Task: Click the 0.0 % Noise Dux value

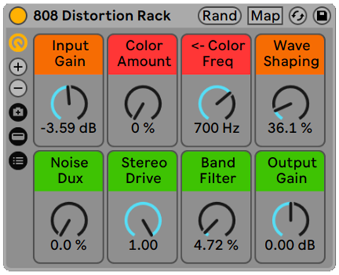Action: point(69,245)
